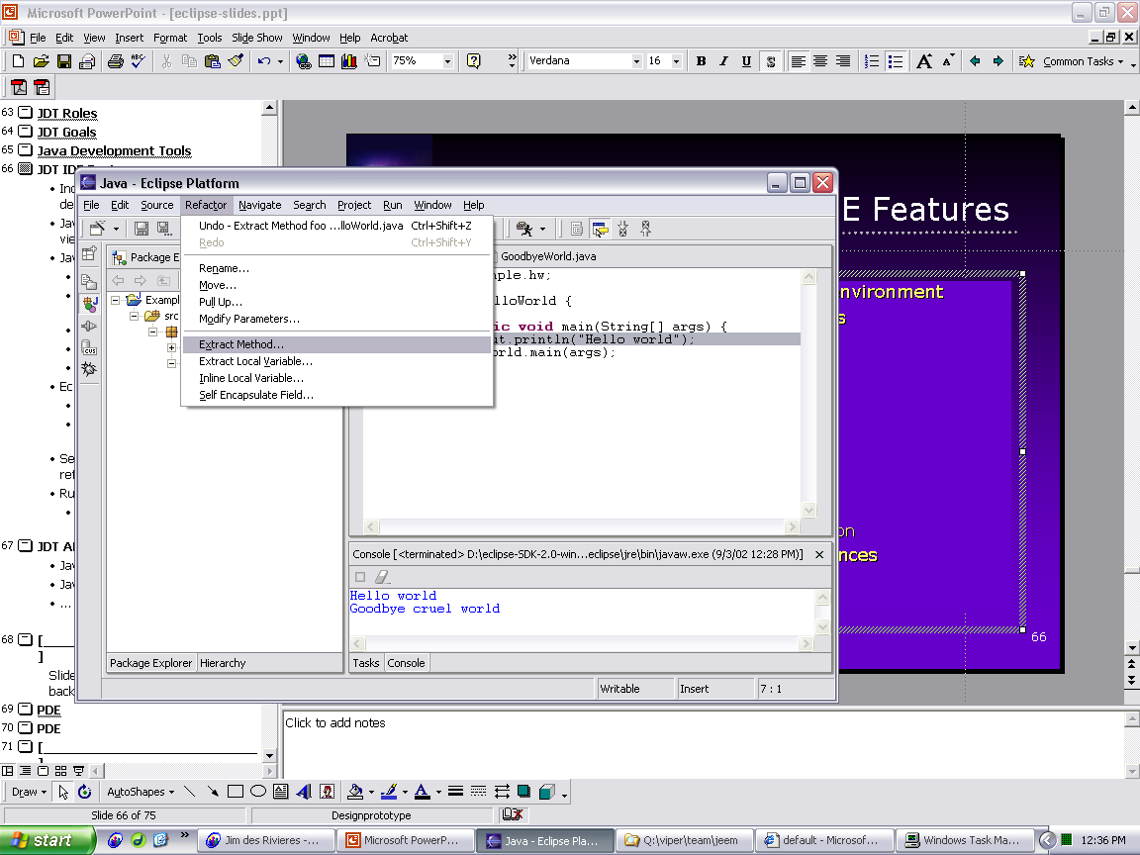This screenshot has height=855, width=1140.
Task: Select the Free Rotate tool in Drawing toolbar
Action: point(85,792)
